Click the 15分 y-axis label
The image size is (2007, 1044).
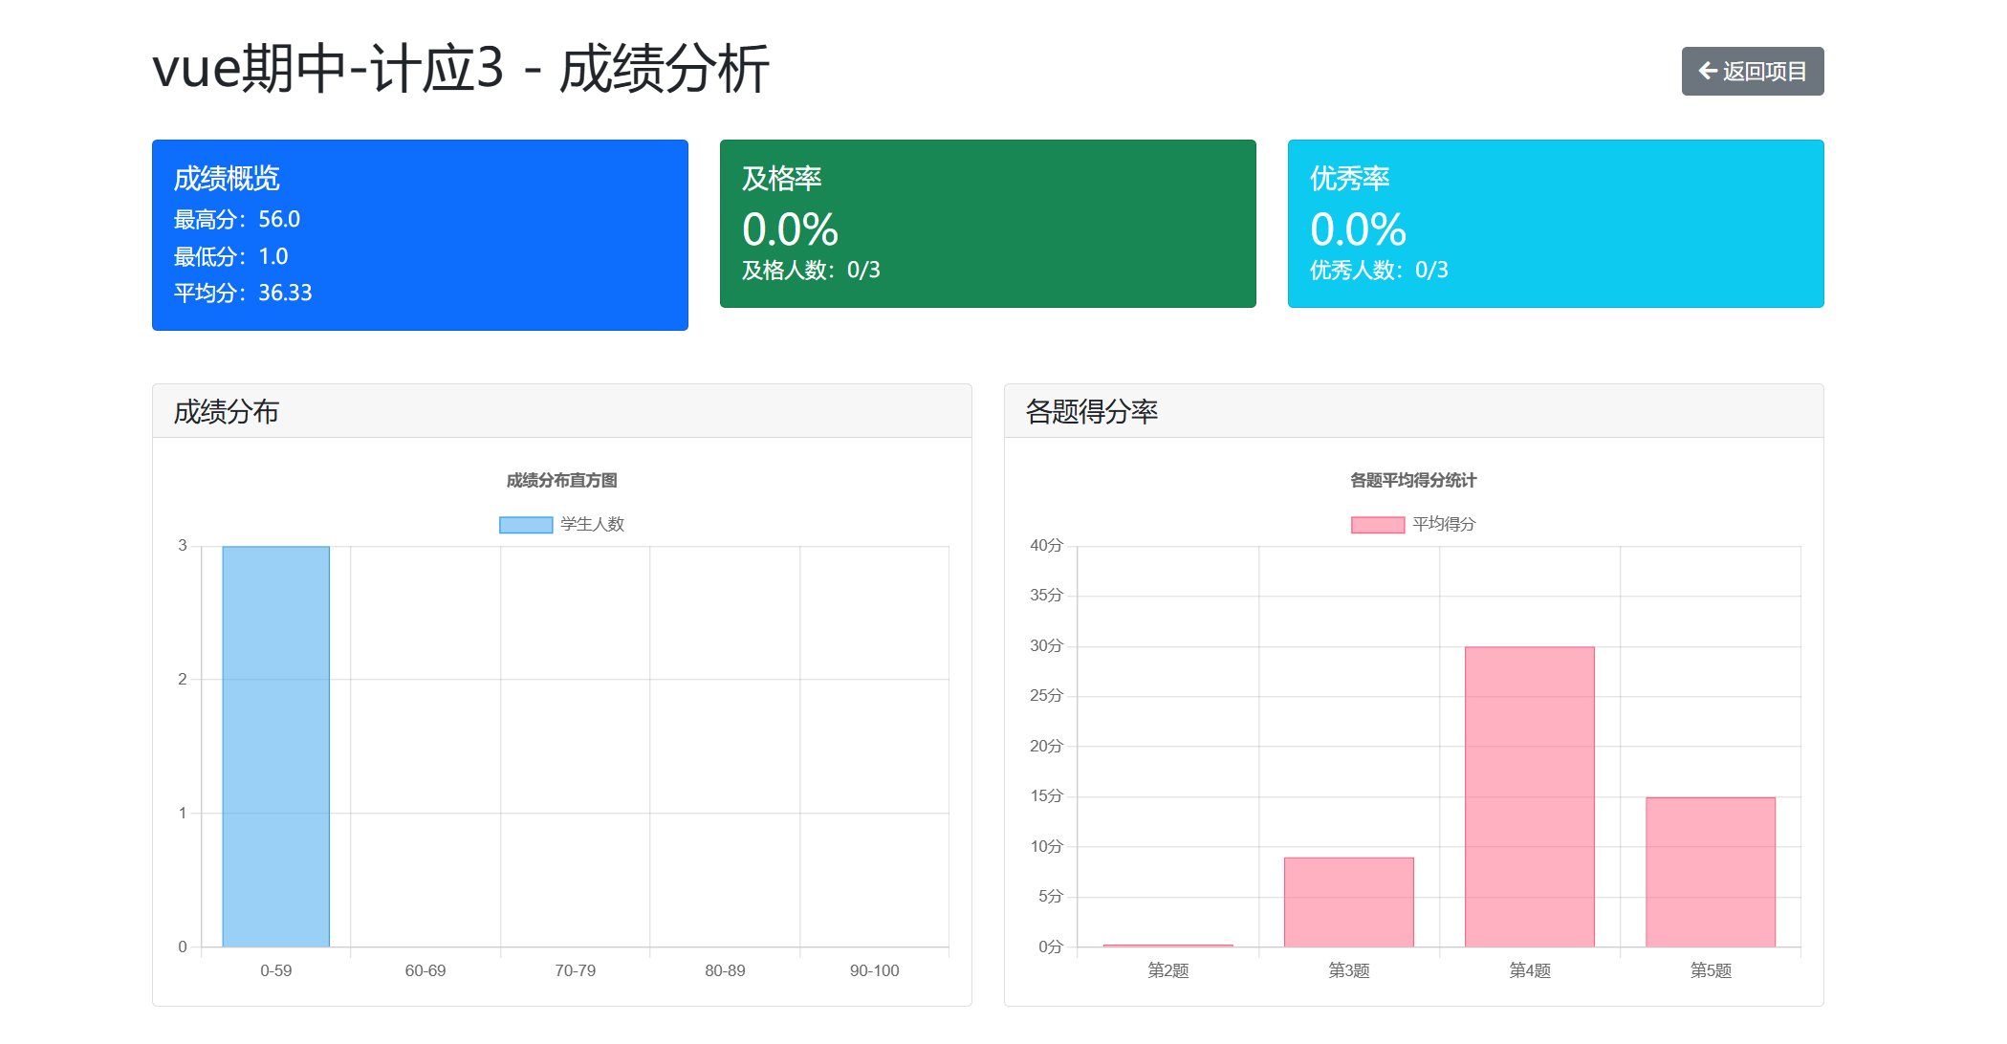(1046, 796)
